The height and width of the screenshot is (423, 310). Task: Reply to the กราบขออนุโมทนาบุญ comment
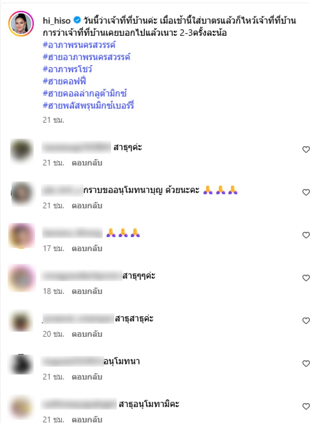coord(87,206)
